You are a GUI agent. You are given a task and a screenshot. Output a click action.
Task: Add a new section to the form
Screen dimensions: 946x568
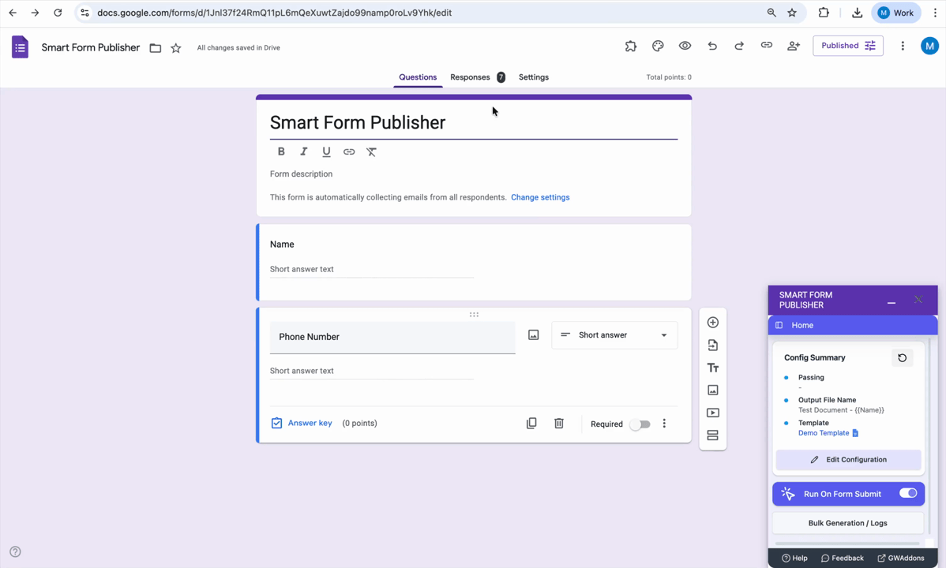tap(712, 435)
